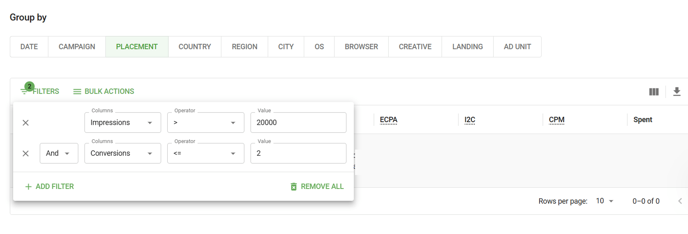Open the column visibility icon
The width and height of the screenshot is (688, 234).
pyautogui.click(x=654, y=92)
